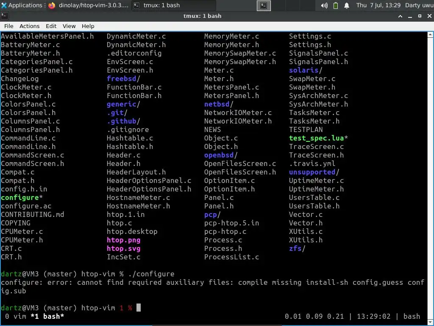Click the htop.svg file name
This screenshot has height=326, width=434.
click(123, 248)
